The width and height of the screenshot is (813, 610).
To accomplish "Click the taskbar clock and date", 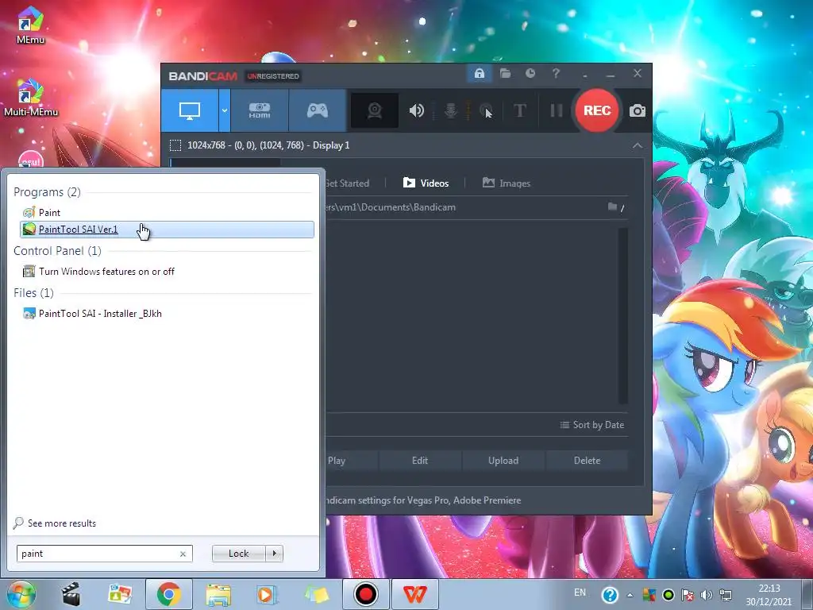I will [x=769, y=595].
